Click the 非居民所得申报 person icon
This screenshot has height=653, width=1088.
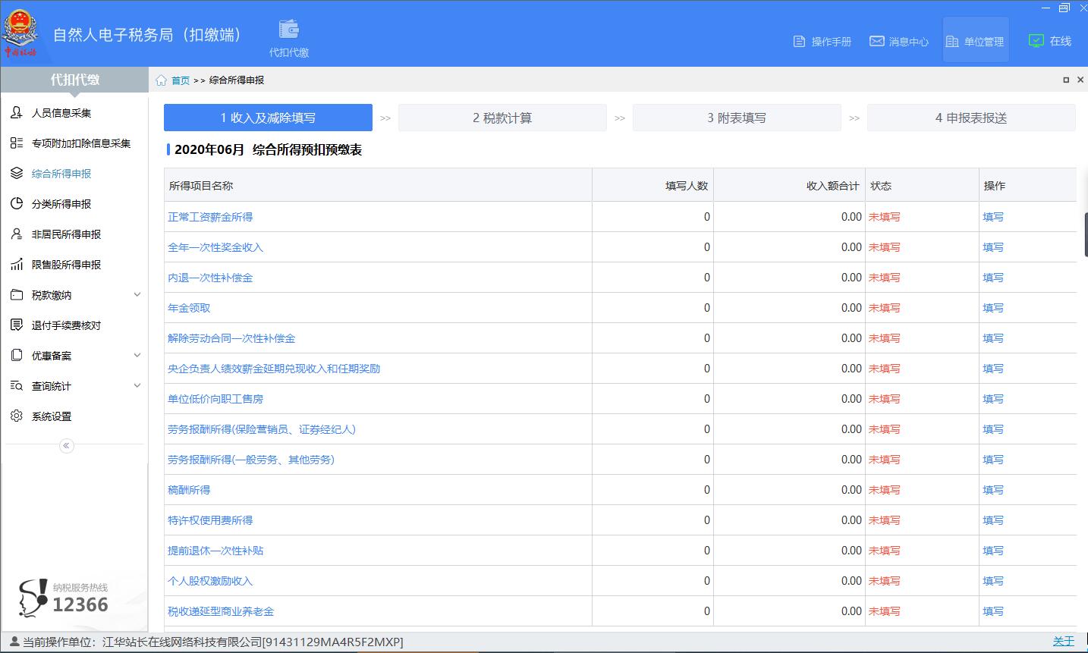point(17,234)
